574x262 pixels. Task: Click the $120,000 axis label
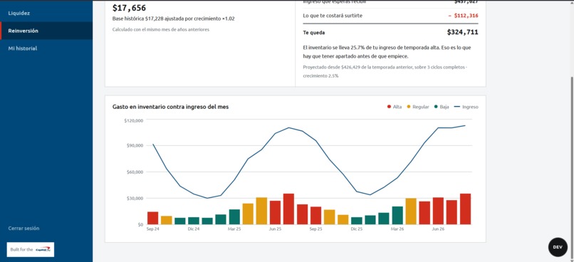[x=133, y=120]
